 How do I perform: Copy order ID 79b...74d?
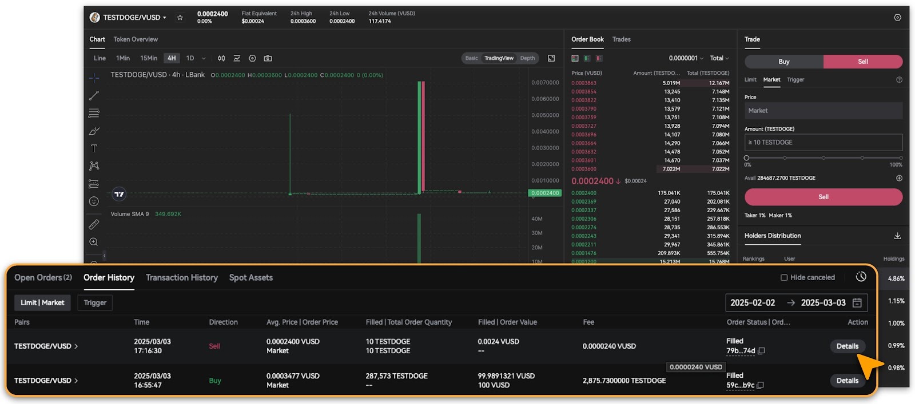[761, 351]
